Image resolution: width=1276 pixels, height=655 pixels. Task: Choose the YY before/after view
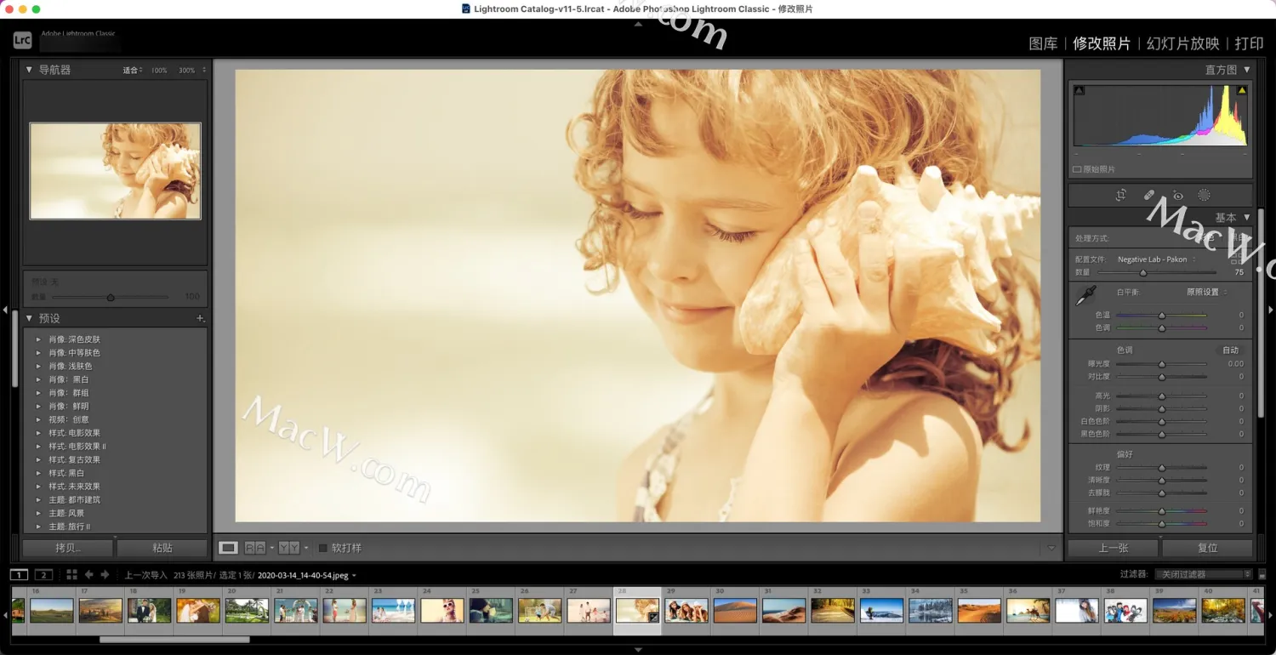tap(289, 548)
